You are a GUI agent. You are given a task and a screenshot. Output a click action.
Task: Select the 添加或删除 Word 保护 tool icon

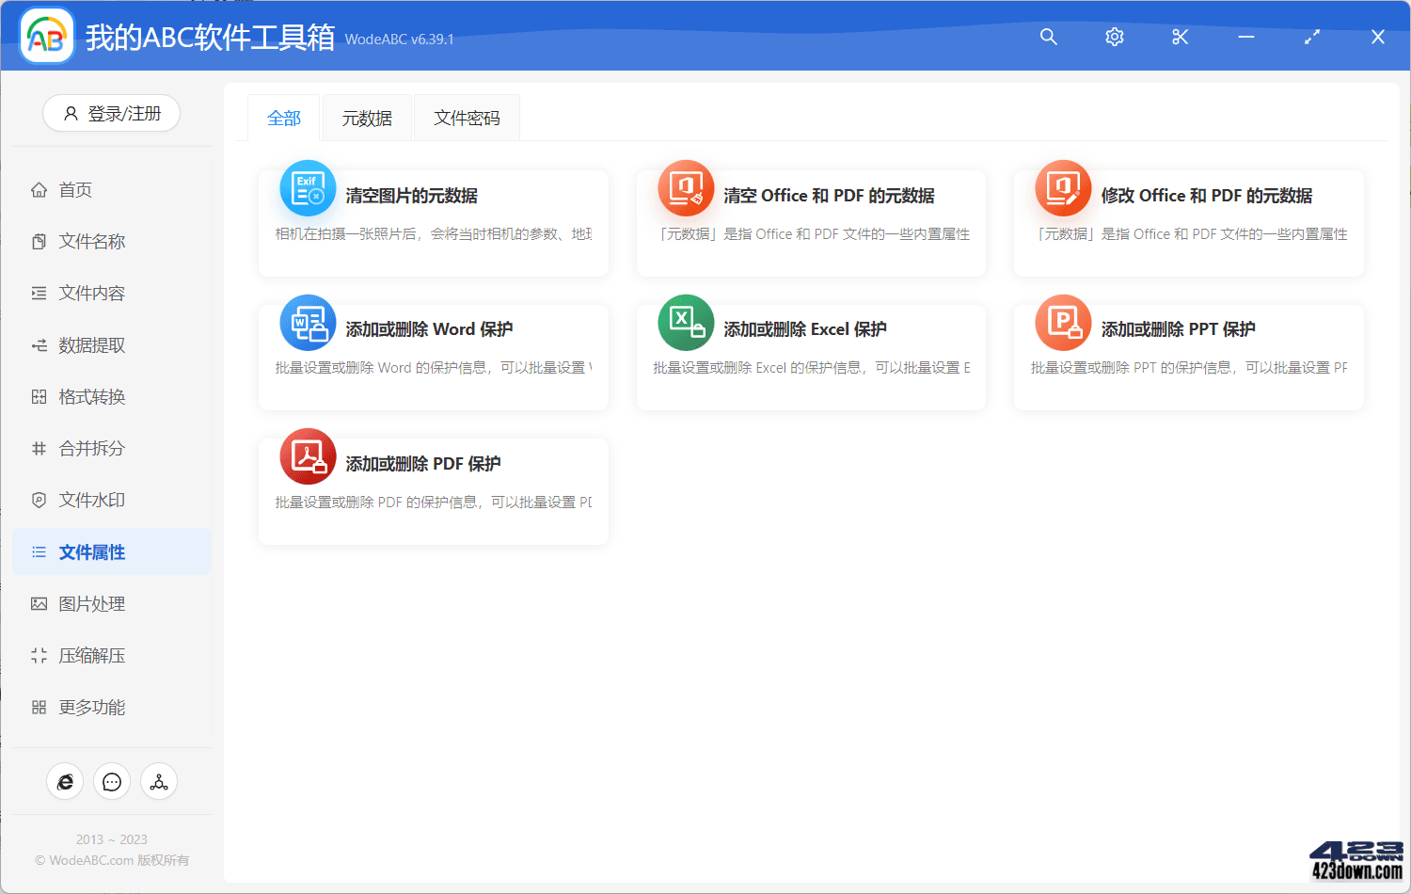click(308, 322)
